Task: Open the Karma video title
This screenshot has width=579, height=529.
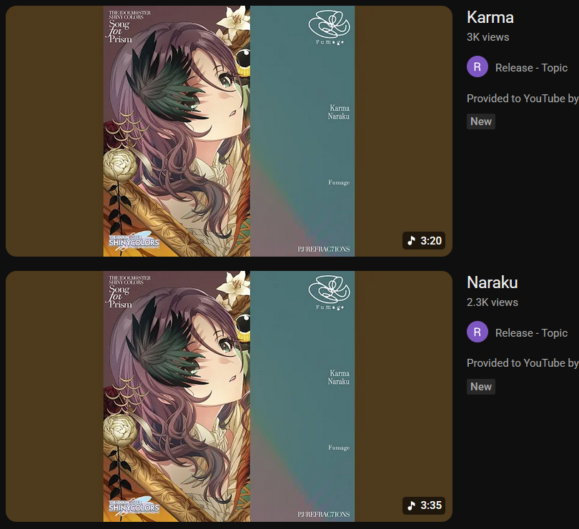Action: tap(490, 17)
